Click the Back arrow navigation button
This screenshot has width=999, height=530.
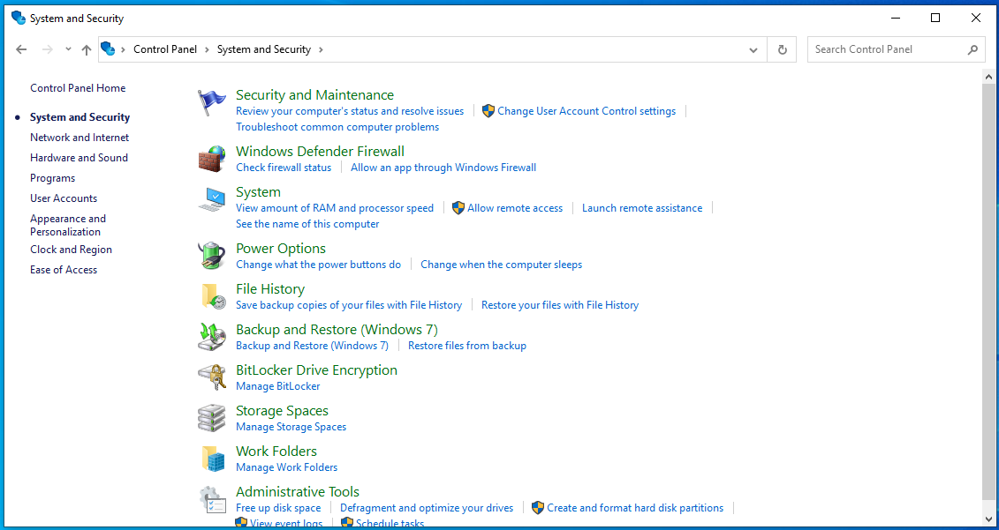click(x=21, y=49)
